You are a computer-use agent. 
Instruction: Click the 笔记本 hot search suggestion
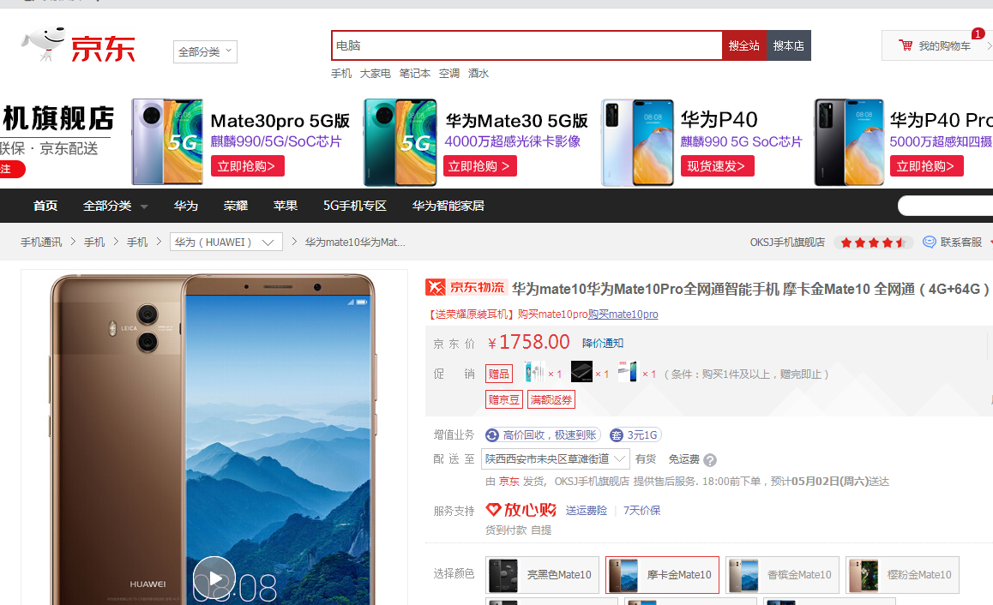pyautogui.click(x=415, y=74)
